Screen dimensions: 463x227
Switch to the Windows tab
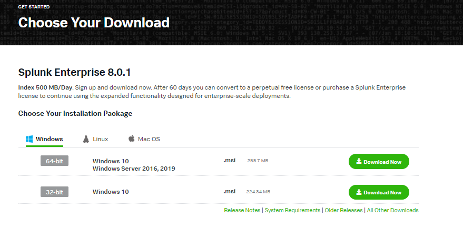point(48,139)
